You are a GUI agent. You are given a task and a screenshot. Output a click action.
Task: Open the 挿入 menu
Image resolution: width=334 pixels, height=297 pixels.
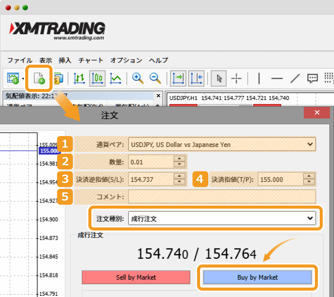pos(65,60)
